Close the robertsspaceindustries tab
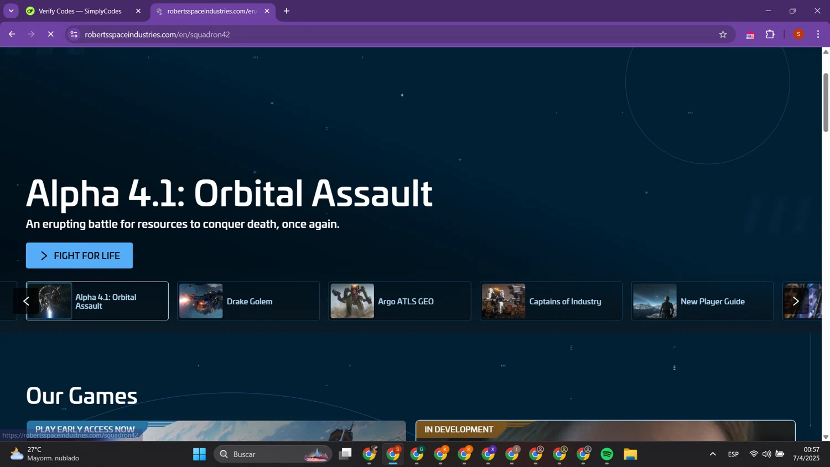Image resolution: width=830 pixels, height=467 pixels. pyautogui.click(x=267, y=11)
